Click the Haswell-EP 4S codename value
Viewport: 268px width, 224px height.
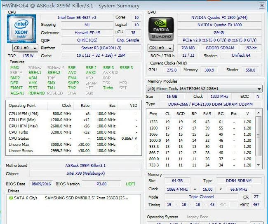(87, 32)
